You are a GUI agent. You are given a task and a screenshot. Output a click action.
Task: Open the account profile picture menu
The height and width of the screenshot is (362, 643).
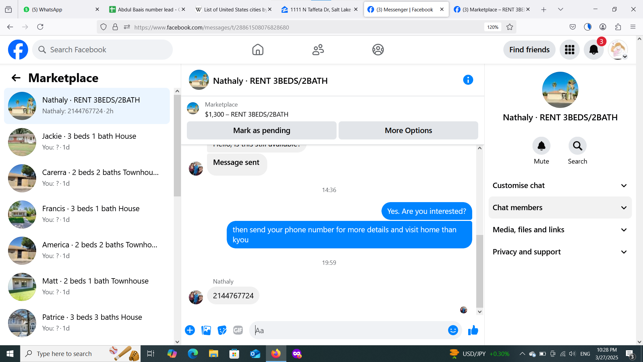pos(618,50)
